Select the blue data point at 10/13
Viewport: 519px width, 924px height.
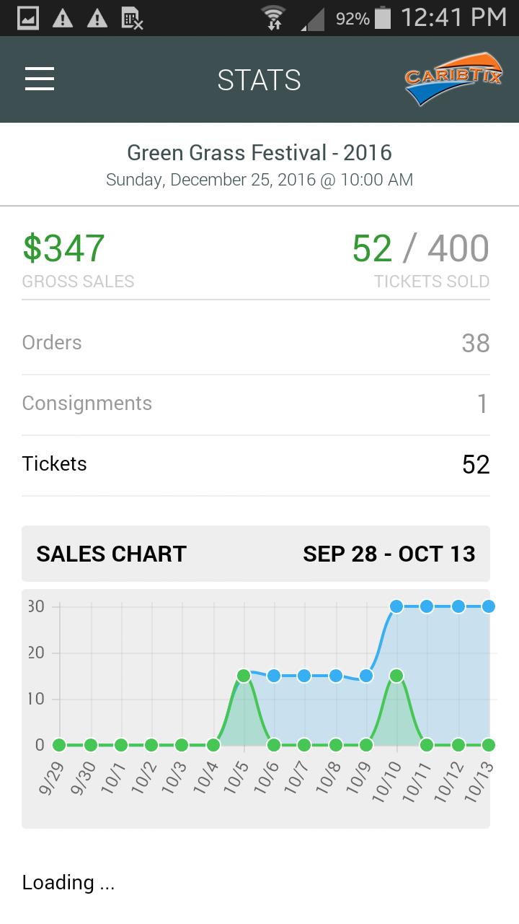[488, 606]
